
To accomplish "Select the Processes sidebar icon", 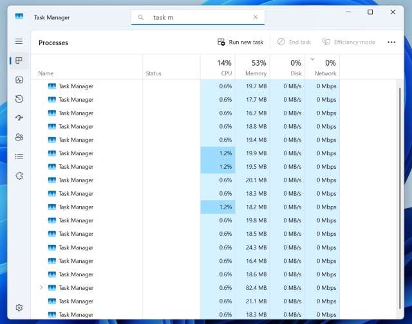I will 19,61.
